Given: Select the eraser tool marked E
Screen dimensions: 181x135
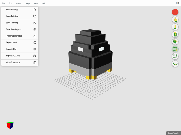Looking at the screenshot, I should [175, 34].
